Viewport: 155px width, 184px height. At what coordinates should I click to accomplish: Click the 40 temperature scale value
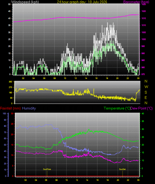(143, 113)
